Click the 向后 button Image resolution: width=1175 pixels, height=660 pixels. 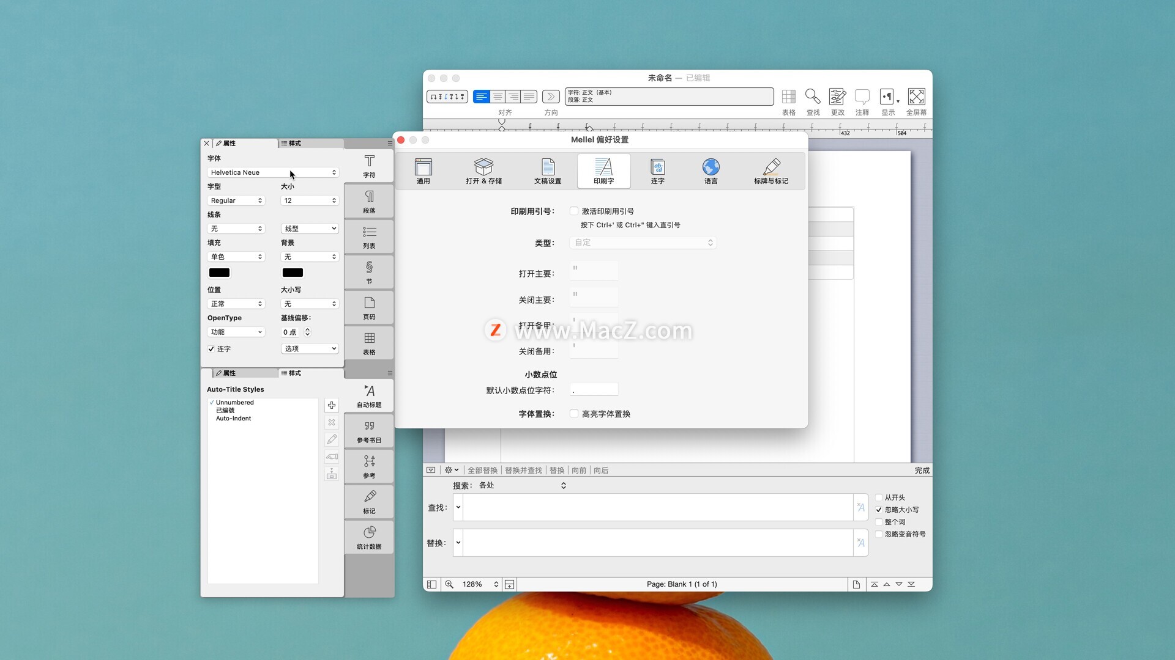pos(601,470)
